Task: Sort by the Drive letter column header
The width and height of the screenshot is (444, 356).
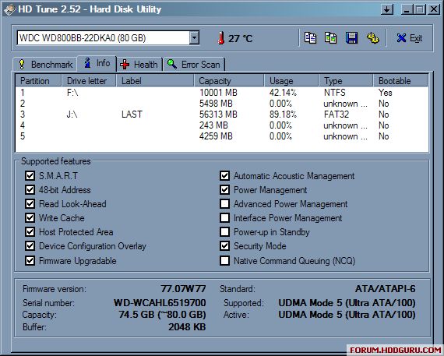Action: tap(89, 81)
